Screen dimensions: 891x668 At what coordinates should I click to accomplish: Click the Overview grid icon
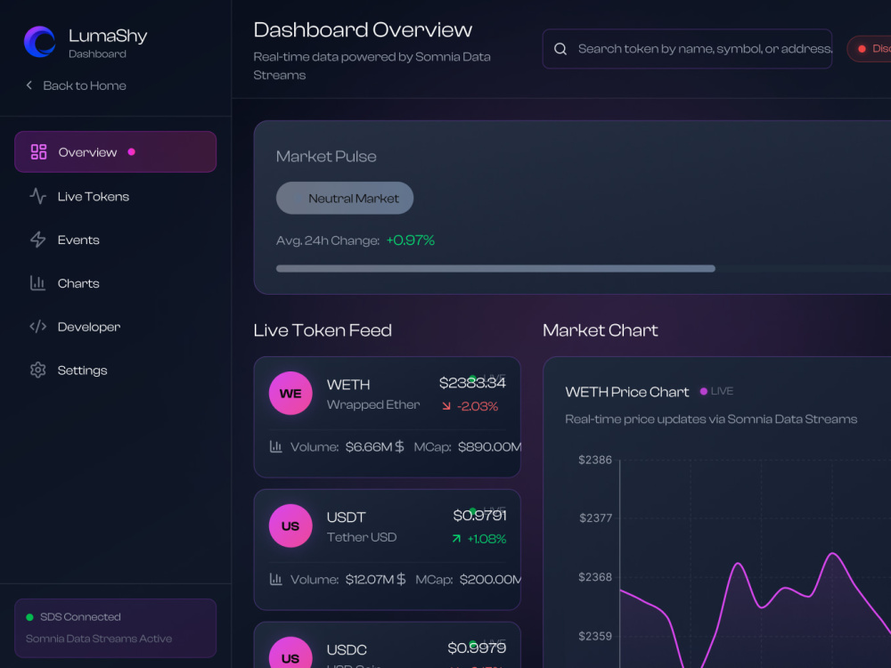click(x=38, y=151)
